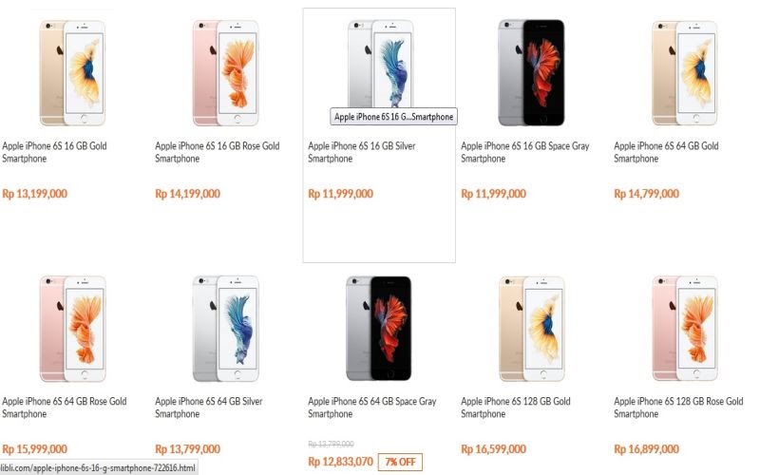Click the Rp 11,999,000 price of Silver 16 GB
This screenshot has width=760, height=475.
point(340,194)
